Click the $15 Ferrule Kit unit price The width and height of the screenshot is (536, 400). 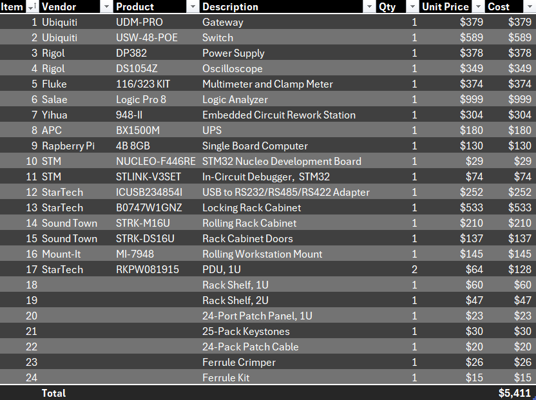pos(453,377)
